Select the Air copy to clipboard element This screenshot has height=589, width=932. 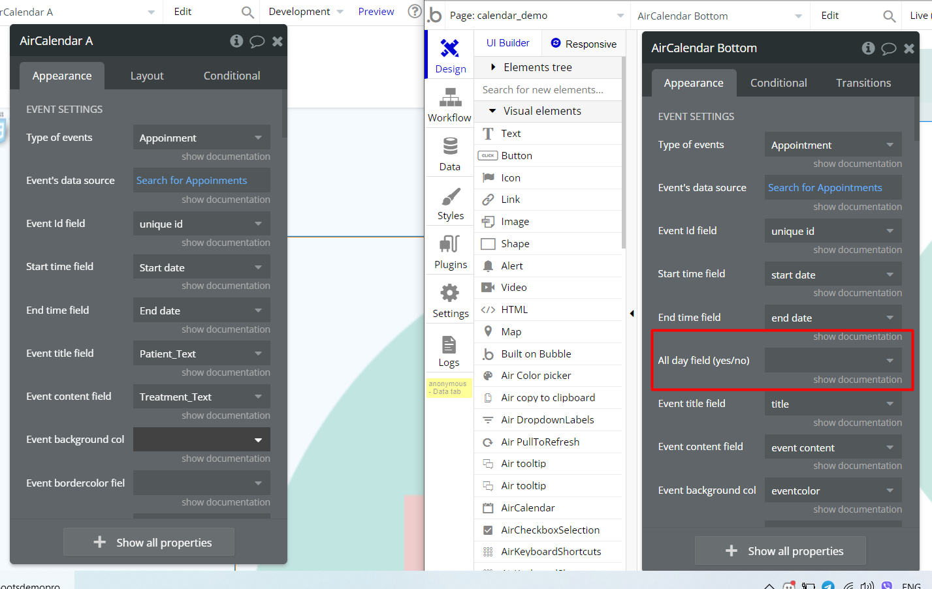coord(548,398)
